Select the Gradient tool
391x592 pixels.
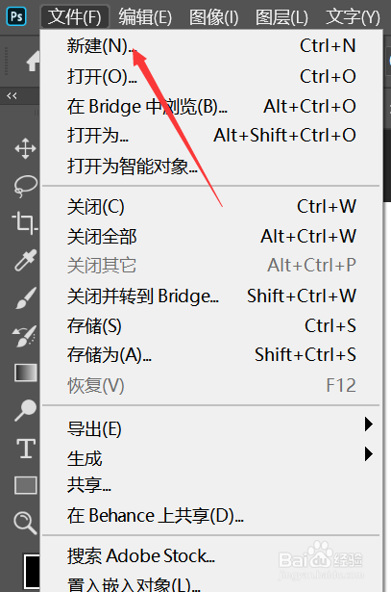tap(26, 373)
